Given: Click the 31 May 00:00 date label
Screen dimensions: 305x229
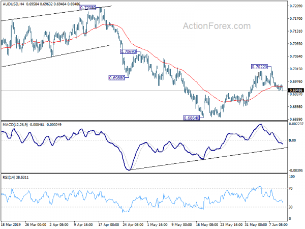Looking at the screenshot, I should pyautogui.click(x=256, y=224).
